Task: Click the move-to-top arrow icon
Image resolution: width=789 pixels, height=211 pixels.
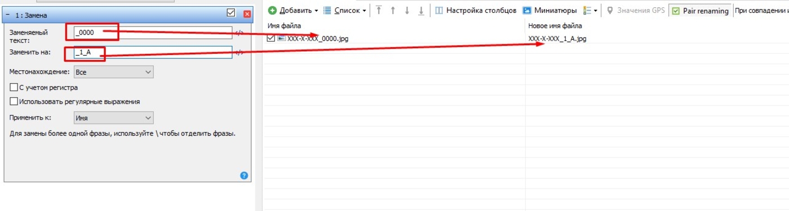Action: tap(379, 10)
